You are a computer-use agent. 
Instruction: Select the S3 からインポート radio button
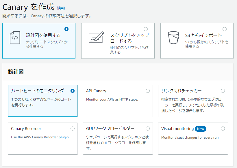pyautogui.click(x=225, y=29)
